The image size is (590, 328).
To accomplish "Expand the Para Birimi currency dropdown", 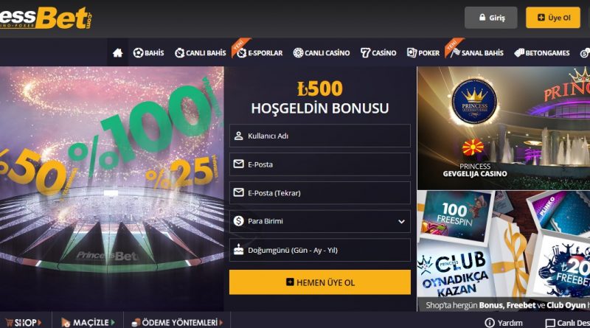I will point(320,221).
